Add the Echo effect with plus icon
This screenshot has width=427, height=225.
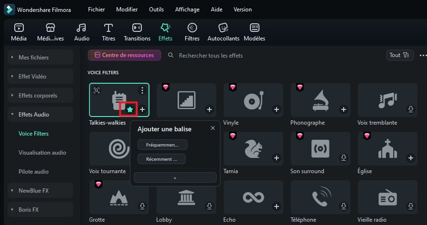tap(277, 206)
